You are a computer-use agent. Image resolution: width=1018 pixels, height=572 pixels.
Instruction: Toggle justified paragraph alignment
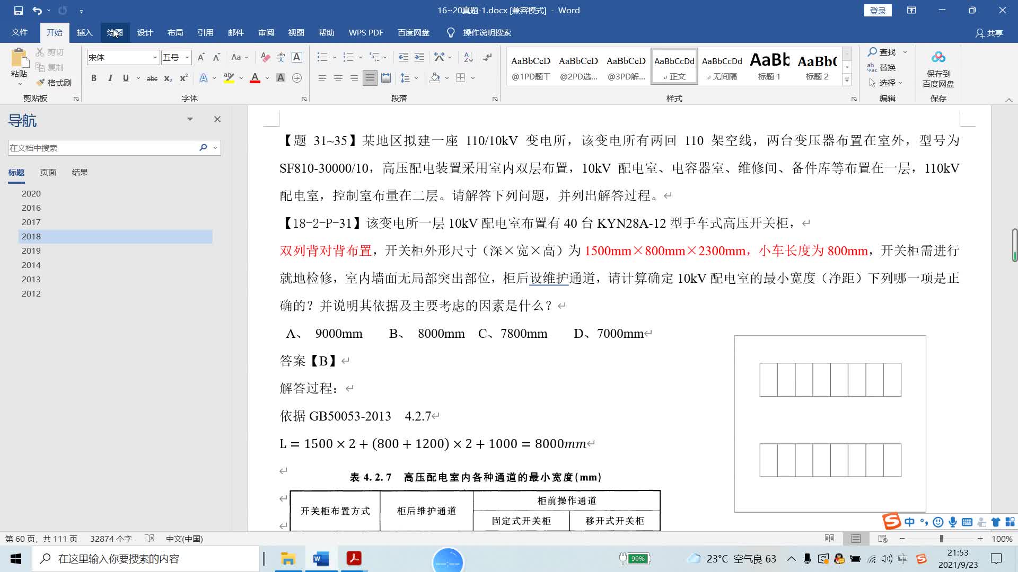[370, 78]
